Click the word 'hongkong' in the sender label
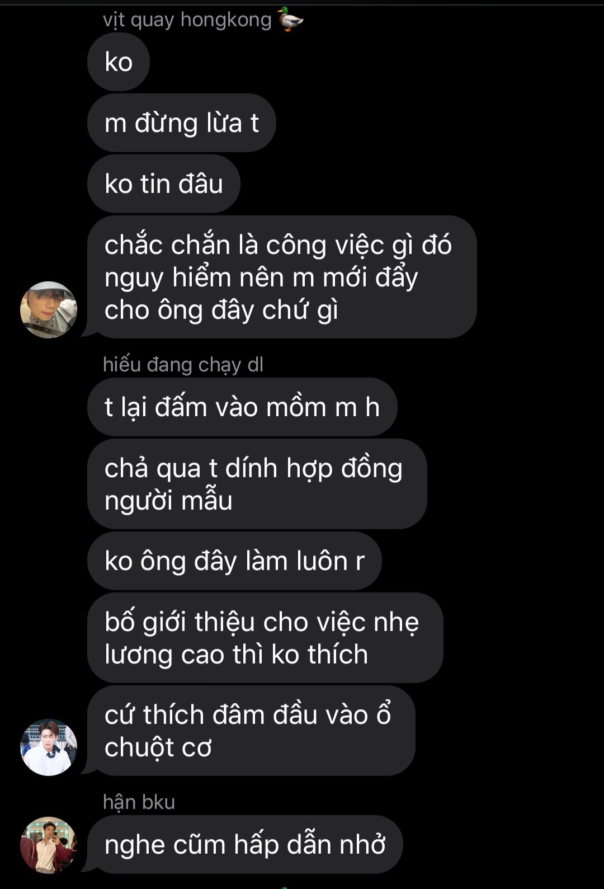 coord(226,20)
